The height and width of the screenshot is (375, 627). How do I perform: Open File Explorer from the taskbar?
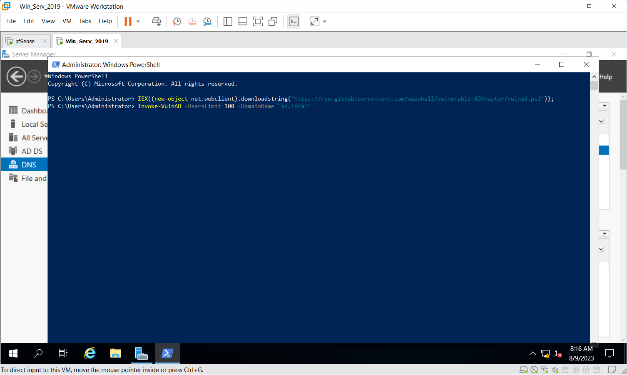click(x=116, y=353)
